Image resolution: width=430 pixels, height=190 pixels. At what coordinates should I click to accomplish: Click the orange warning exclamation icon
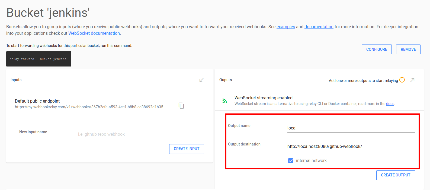pyautogui.click(x=402, y=80)
